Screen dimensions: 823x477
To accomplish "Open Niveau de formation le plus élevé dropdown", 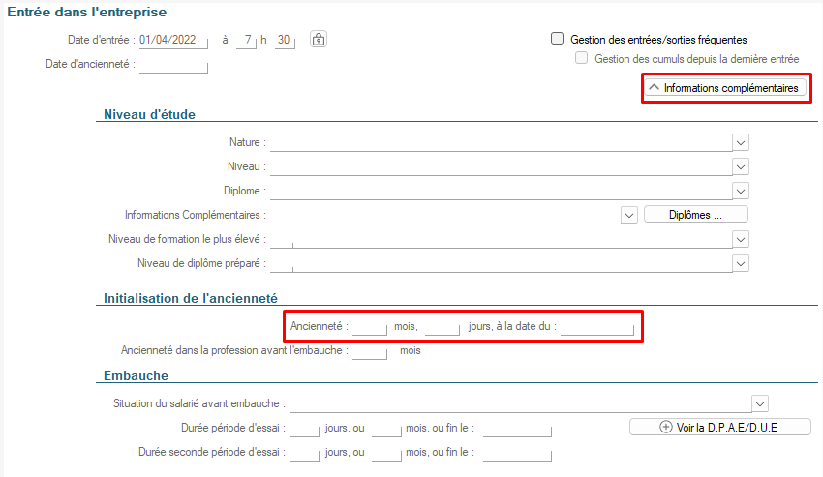I will click(x=741, y=239).
